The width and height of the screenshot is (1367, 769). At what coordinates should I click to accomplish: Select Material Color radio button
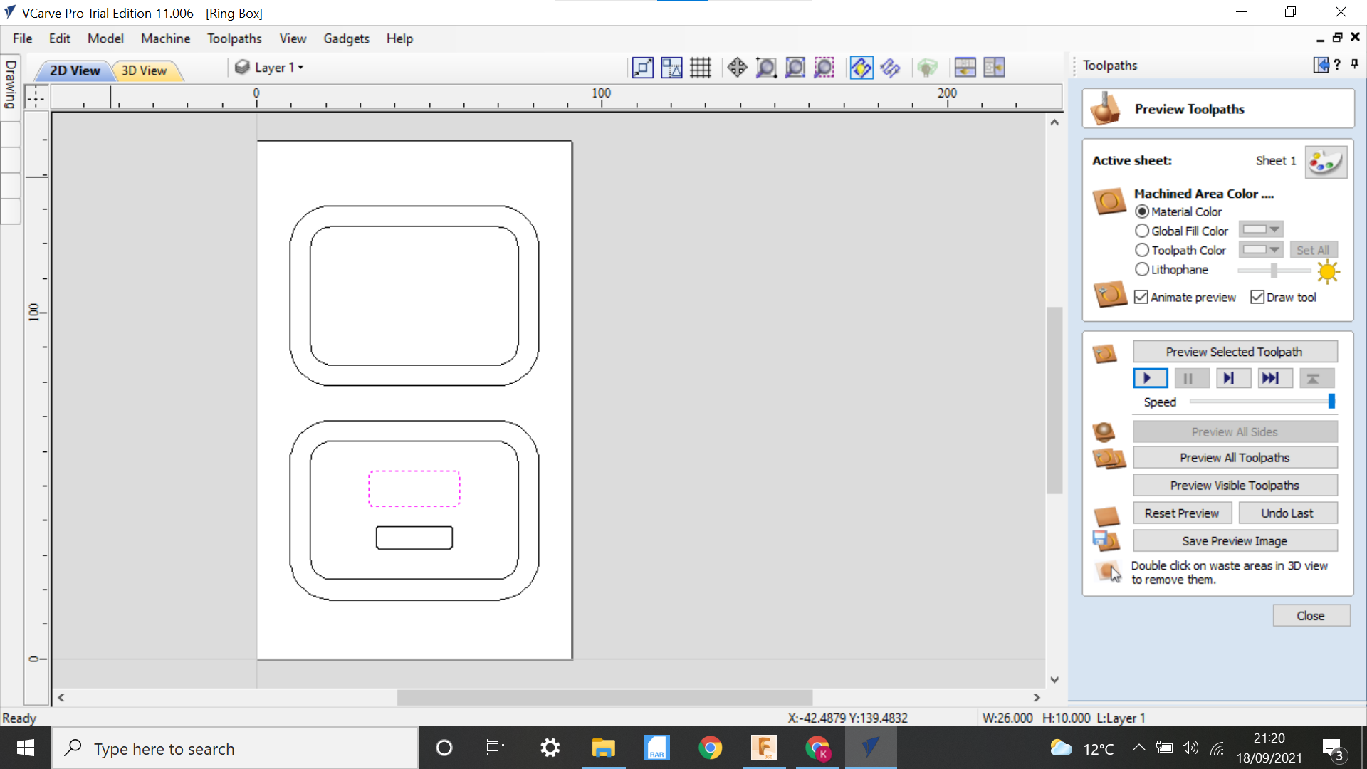[x=1142, y=211]
